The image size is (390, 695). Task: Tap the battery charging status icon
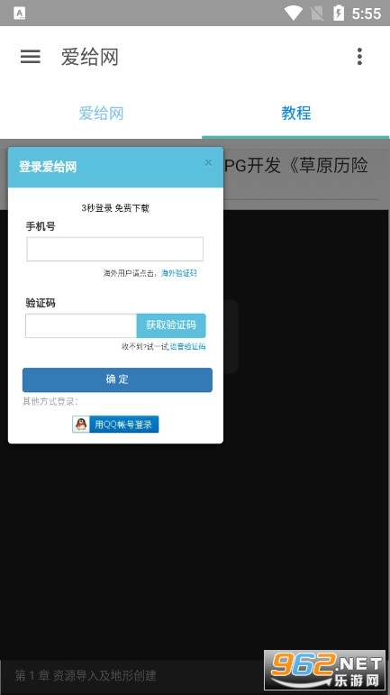339,14
